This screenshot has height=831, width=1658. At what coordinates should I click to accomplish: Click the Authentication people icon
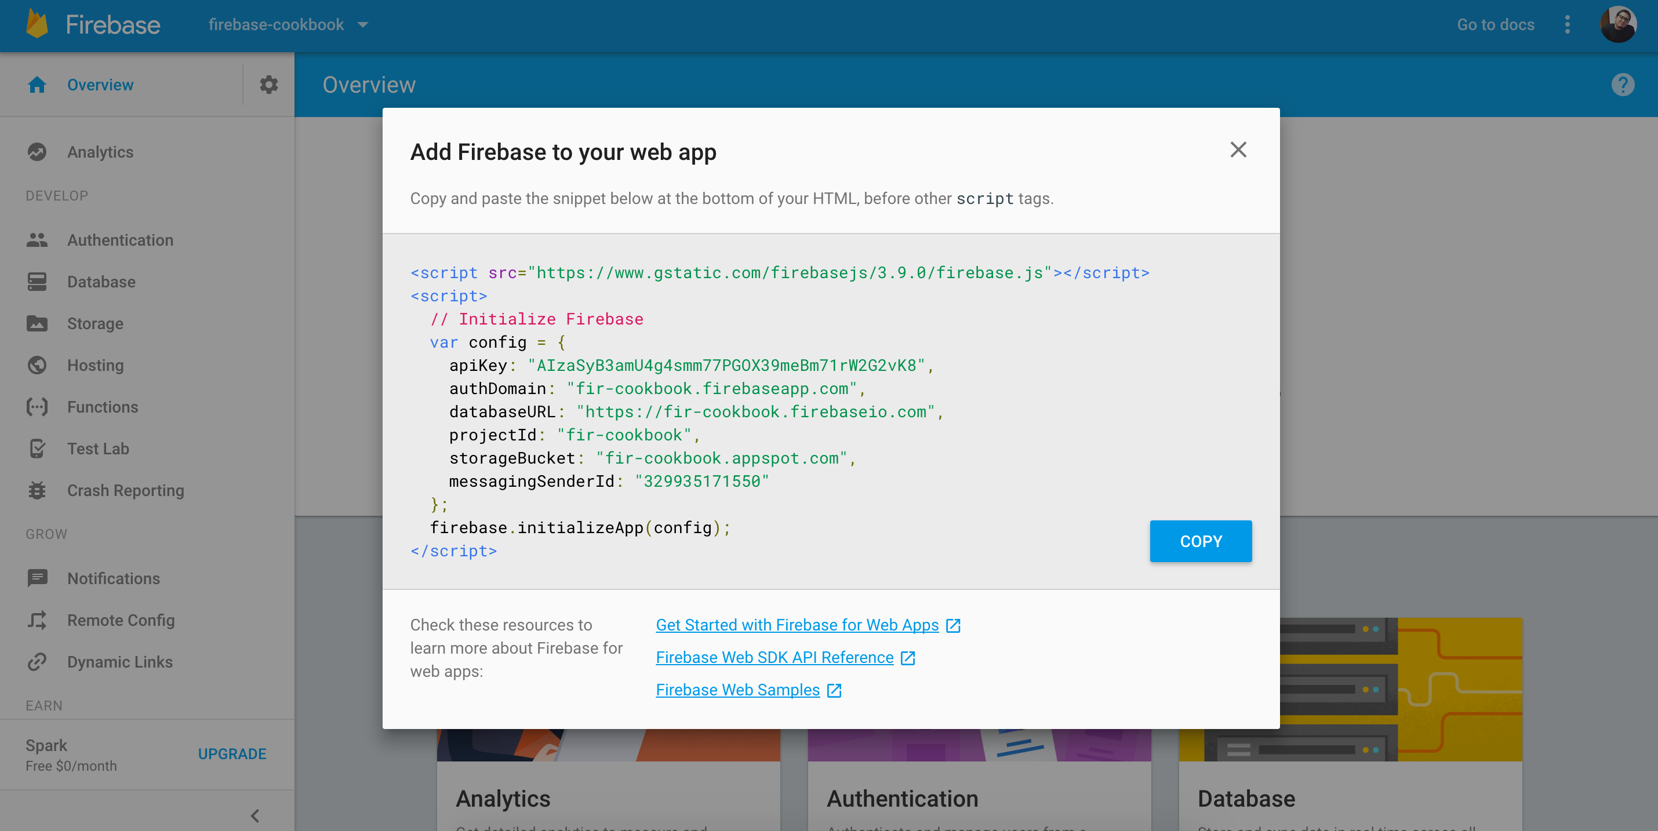37,240
